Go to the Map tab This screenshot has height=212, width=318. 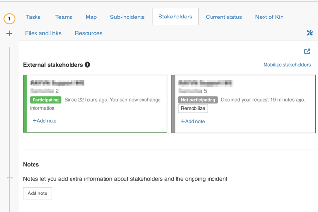[x=91, y=17]
